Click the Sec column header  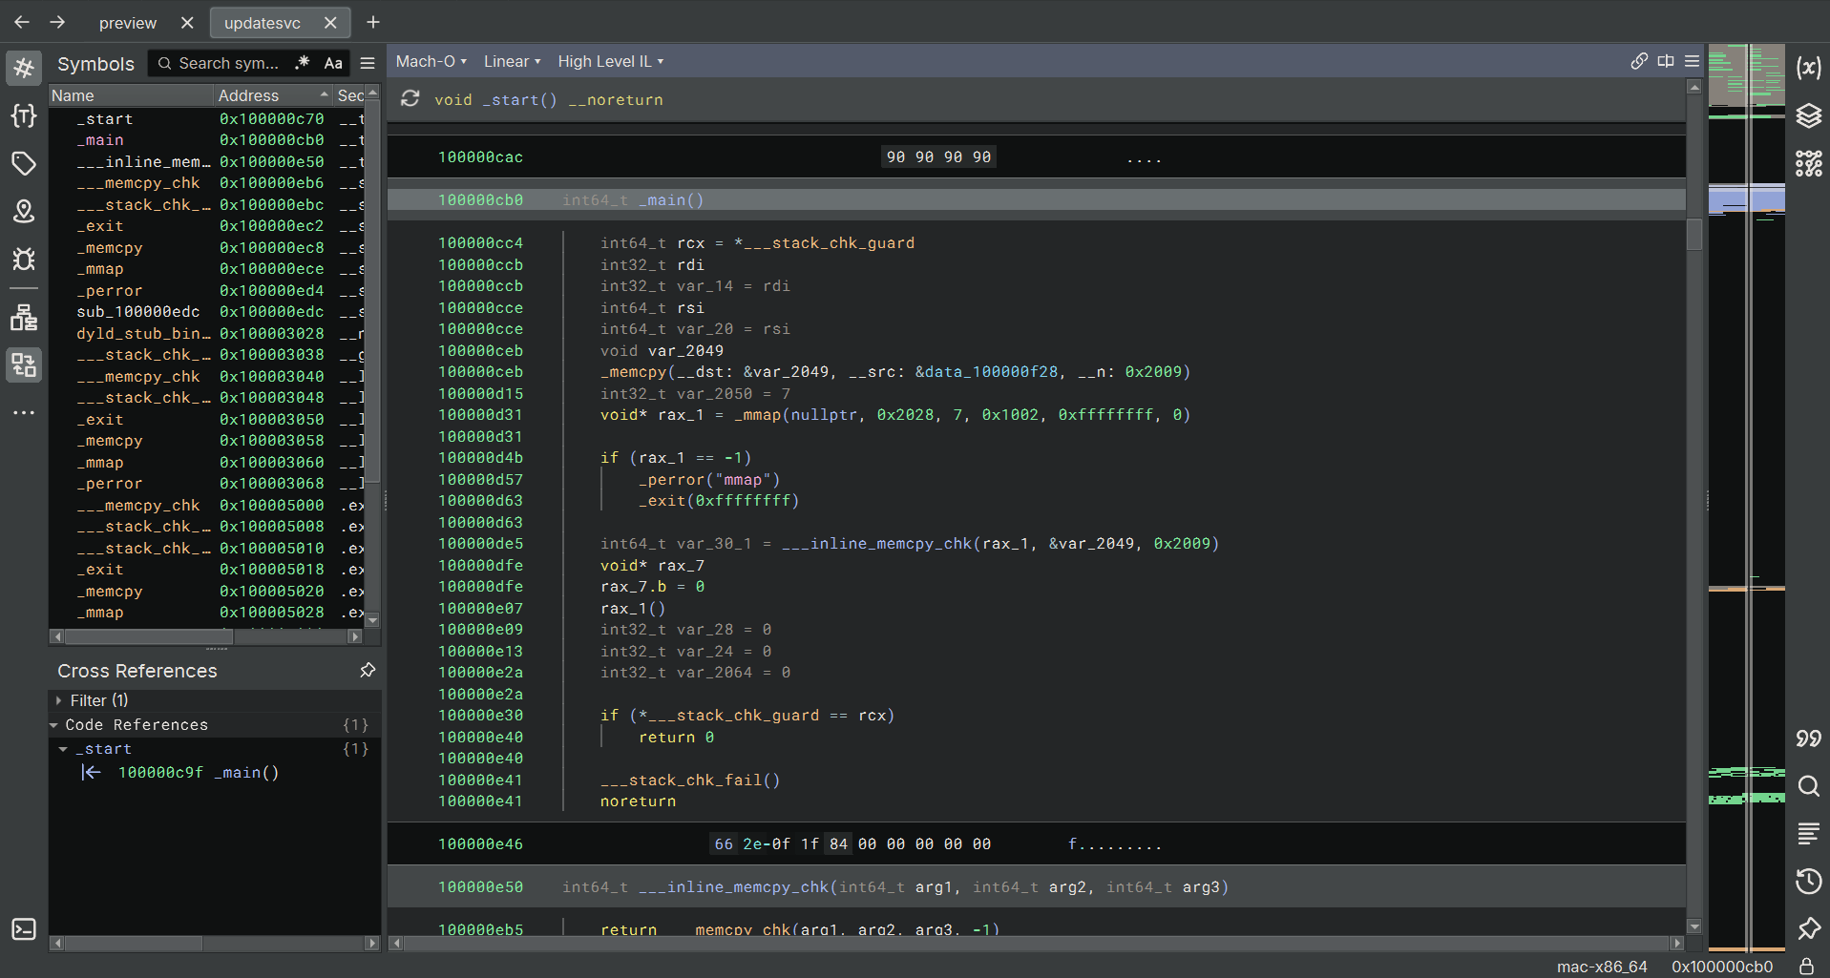[x=349, y=95]
